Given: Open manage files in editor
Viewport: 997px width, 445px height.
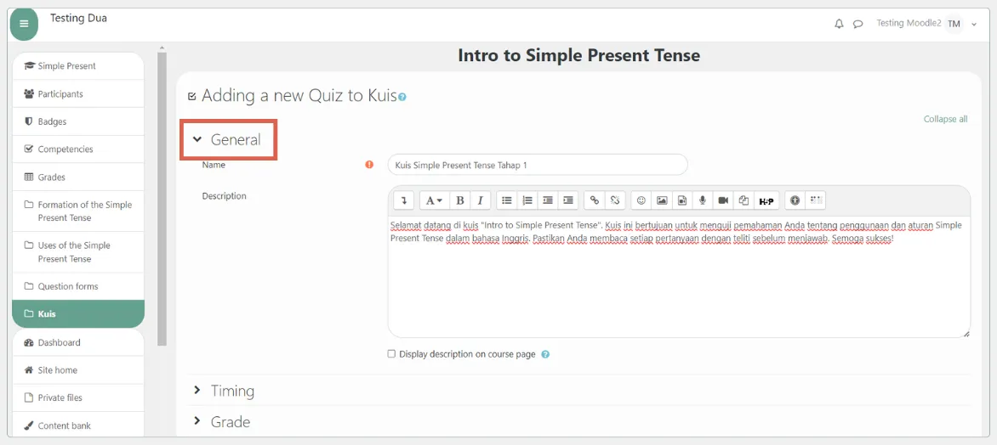Looking at the screenshot, I should point(743,200).
